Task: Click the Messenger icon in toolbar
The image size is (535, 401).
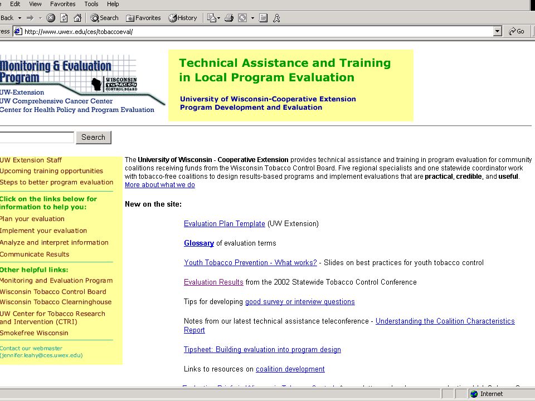Action: (x=277, y=18)
